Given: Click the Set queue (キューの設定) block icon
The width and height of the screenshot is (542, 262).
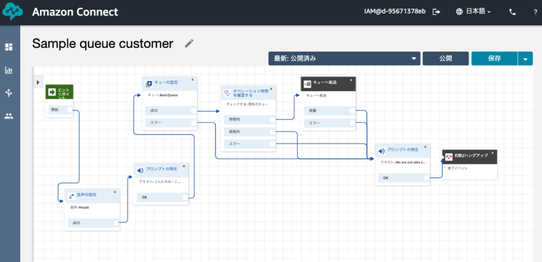Looking at the screenshot, I should click(x=149, y=84).
